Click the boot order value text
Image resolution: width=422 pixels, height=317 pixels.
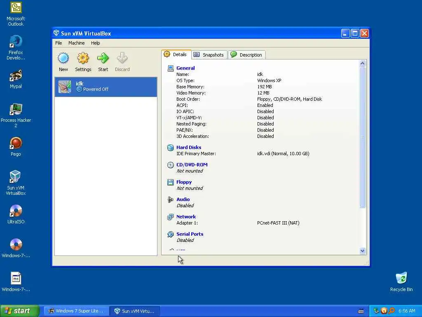coord(289,99)
